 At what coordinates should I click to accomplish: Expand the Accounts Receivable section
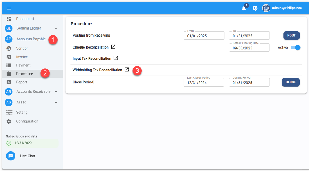click(56, 91)
